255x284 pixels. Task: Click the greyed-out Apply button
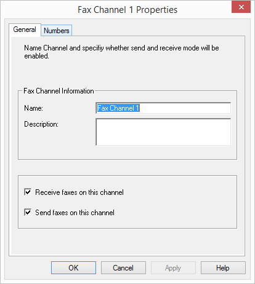[173, 267]
